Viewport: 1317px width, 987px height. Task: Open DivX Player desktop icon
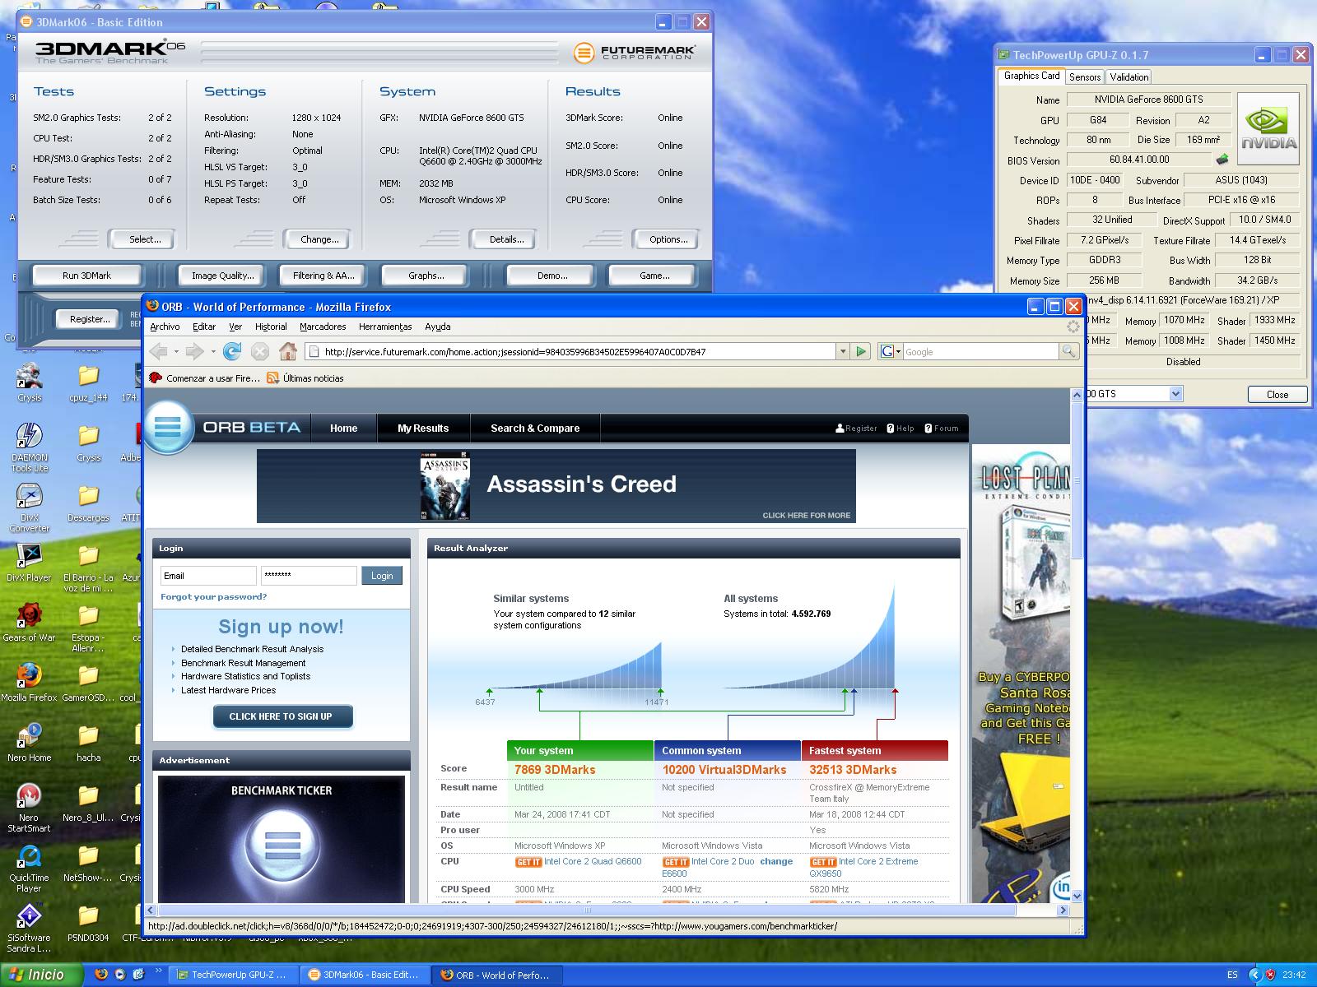point(29,563)
